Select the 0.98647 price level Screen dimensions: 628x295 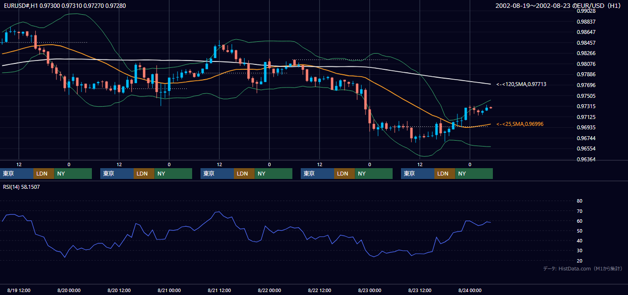(x=586, y=32)
